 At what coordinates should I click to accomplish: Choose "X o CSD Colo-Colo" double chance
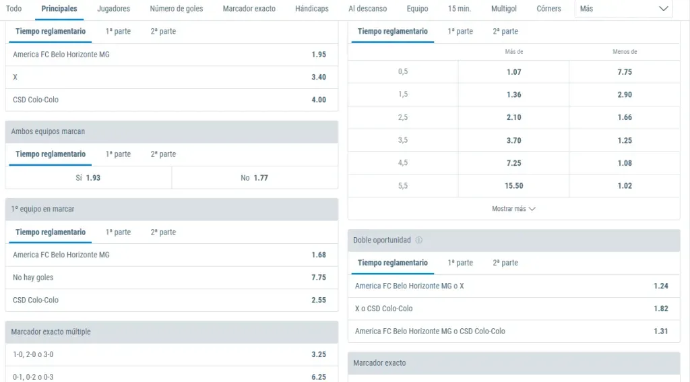pyautogui.click(x=513, y=309)
